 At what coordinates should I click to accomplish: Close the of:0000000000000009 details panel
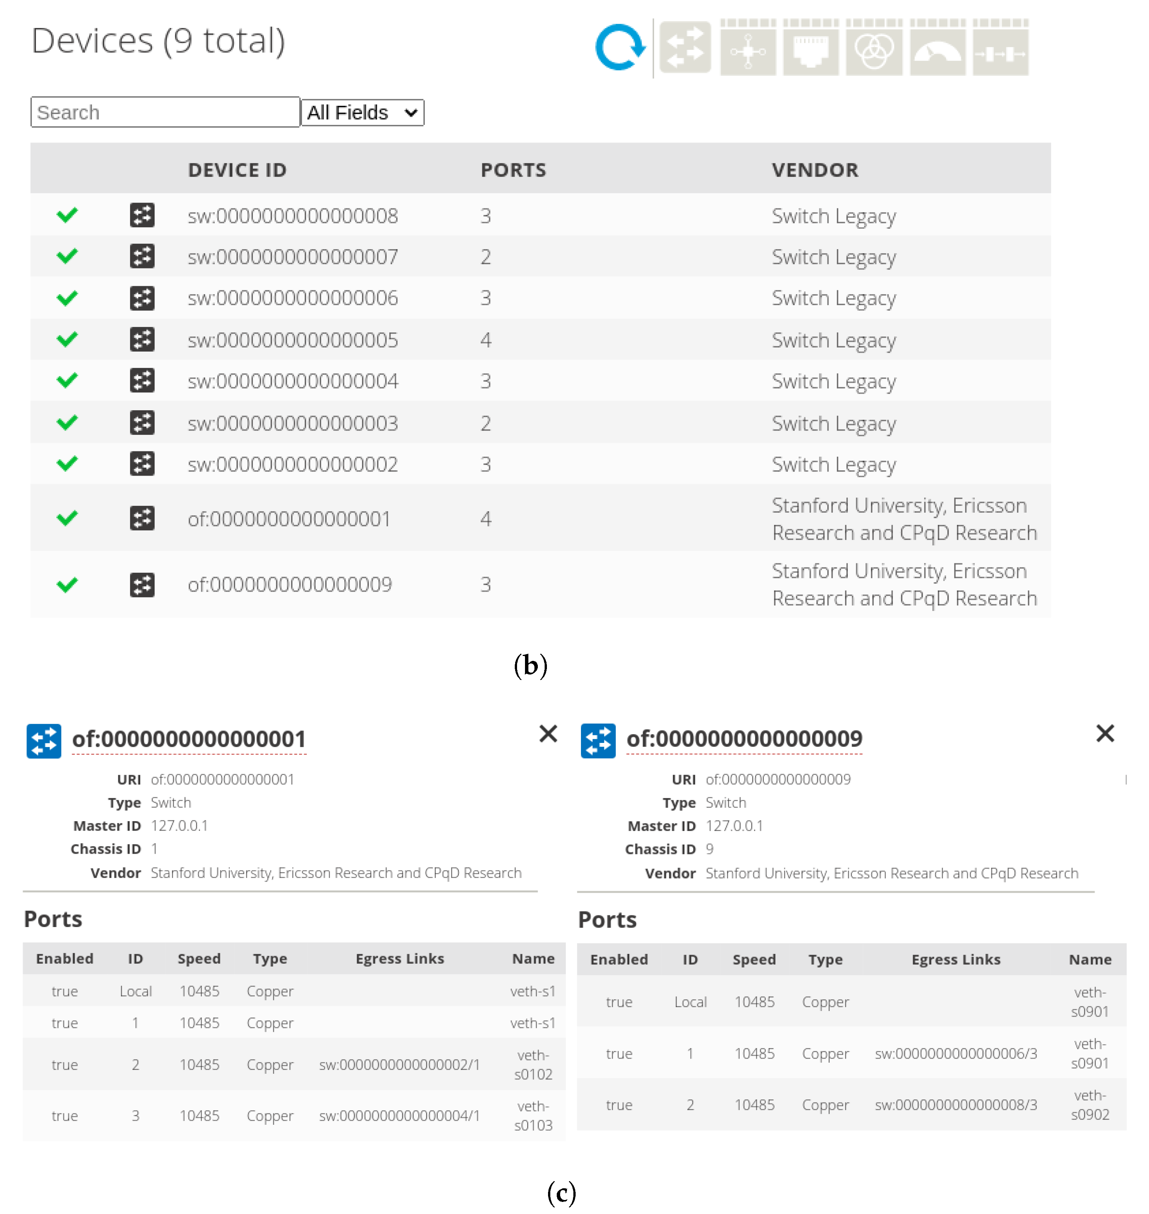pyautogui.click(x=1105, y=733)
